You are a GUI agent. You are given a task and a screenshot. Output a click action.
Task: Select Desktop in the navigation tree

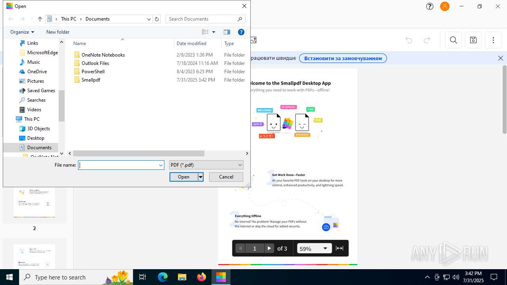(36, 138)
